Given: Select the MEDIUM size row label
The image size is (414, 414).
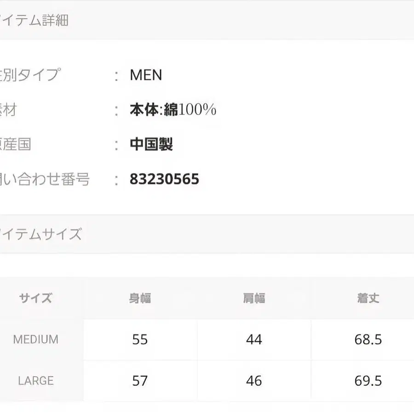Looking at the screenshot, I should tap(35, 339).
